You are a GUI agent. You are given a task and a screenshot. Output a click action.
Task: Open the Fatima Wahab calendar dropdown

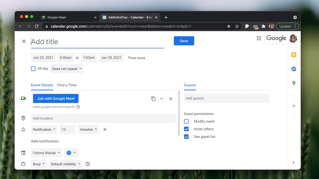pos(46,153)
